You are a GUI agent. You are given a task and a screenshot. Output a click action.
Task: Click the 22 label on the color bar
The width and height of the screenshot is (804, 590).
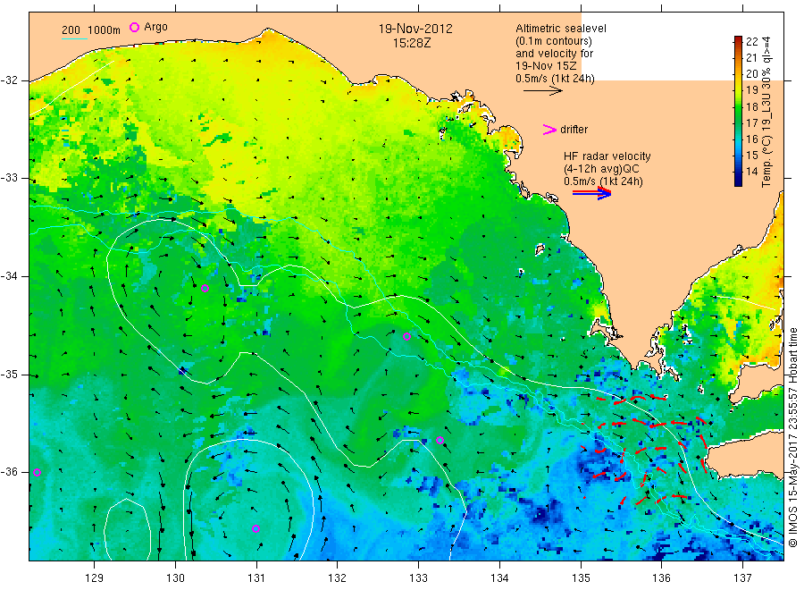pos(751,41)
